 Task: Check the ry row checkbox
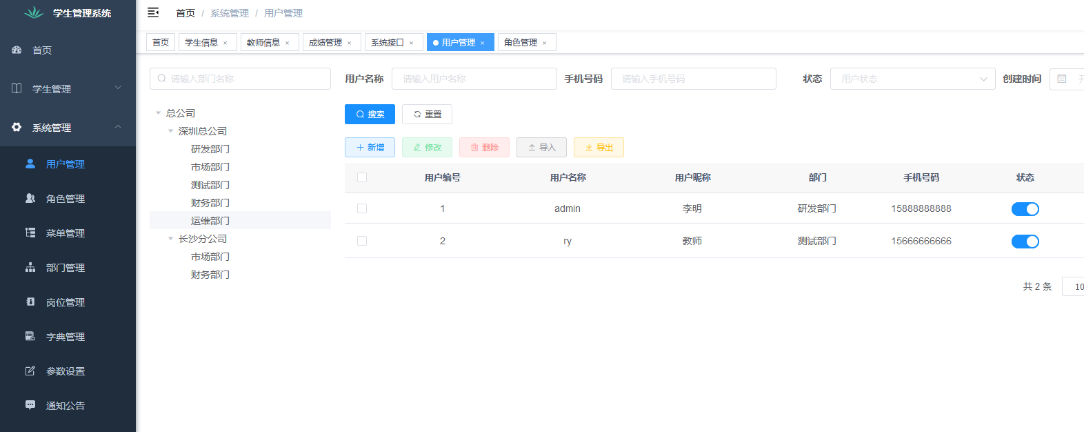tap(362, 241)
